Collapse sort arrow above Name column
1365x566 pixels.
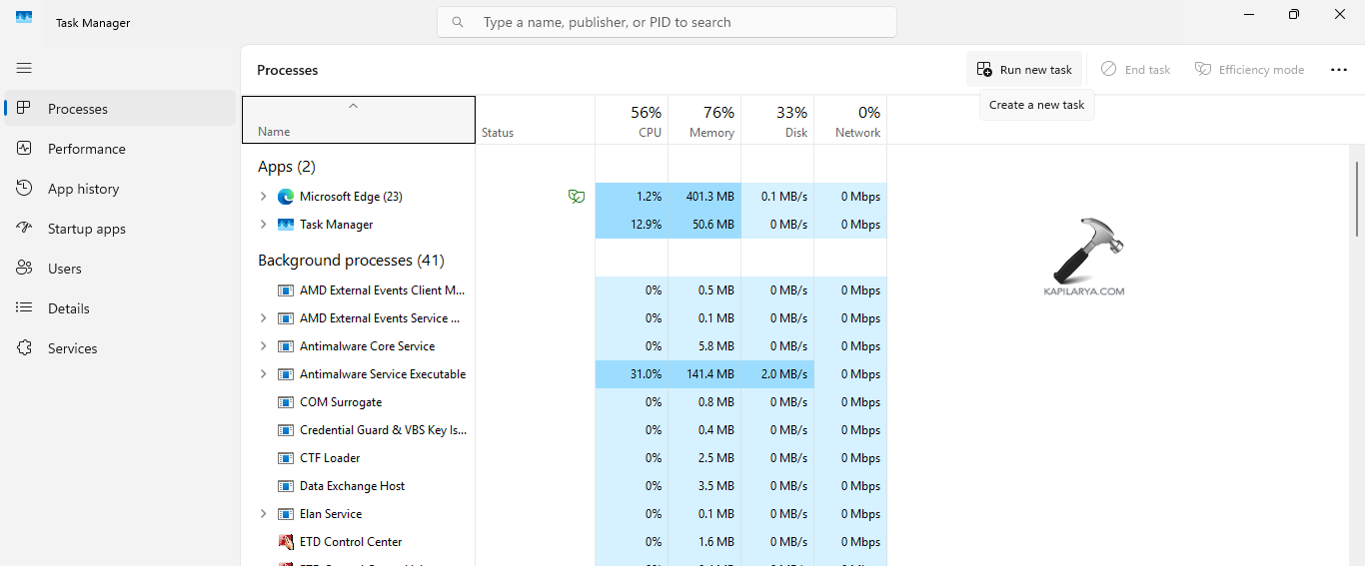(x=353, y=106)
